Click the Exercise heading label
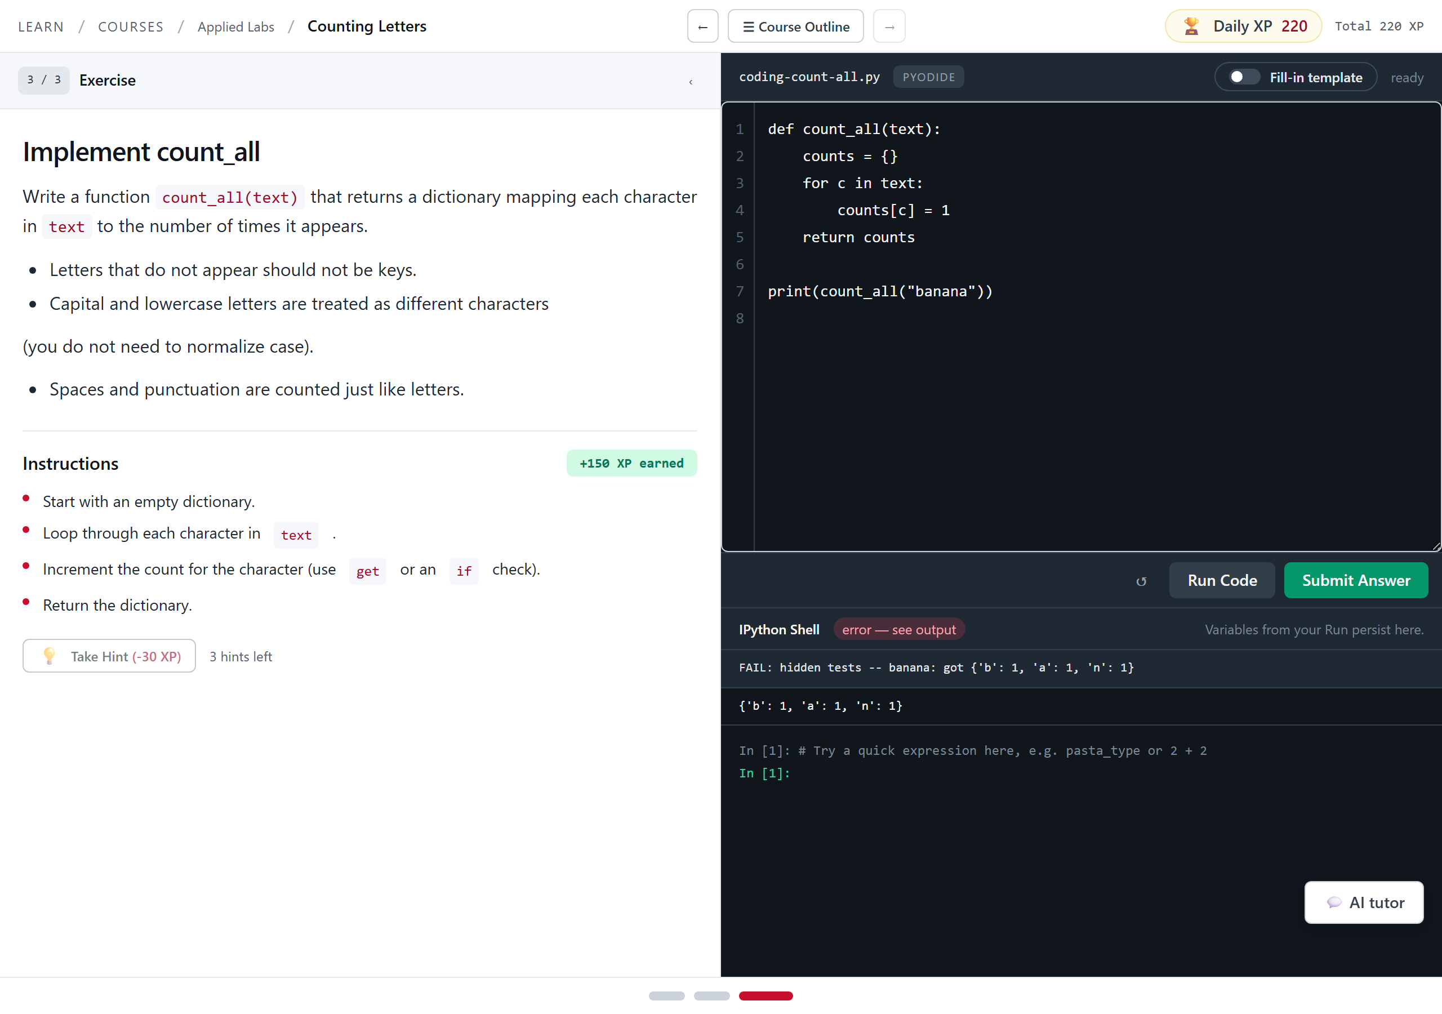Screen dimensions: 1442x1014 [x=108, y=80]
